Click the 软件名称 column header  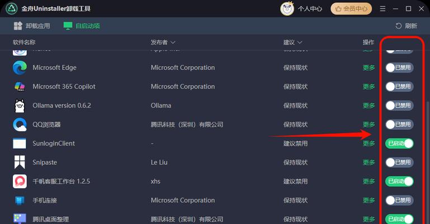(24, 42)
